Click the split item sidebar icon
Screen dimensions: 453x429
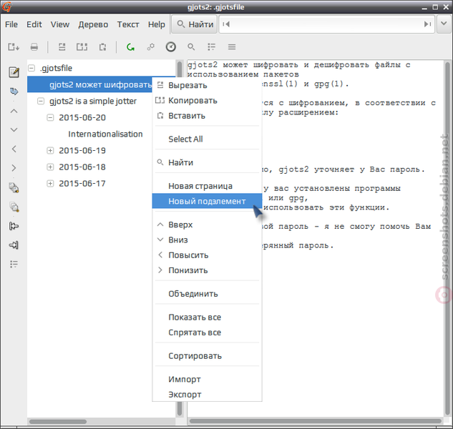point(14,245)
